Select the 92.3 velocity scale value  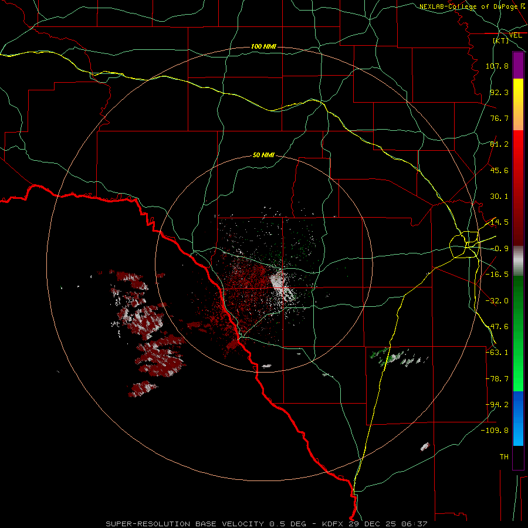coord(499,92)
